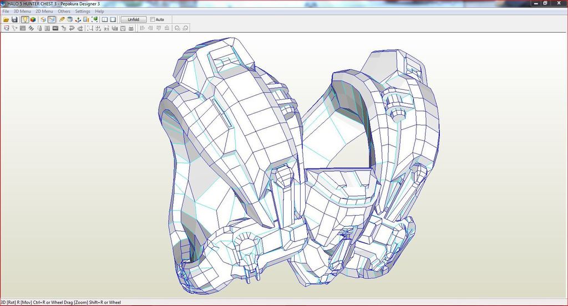Enable the Auto checkbox
568x306 pixels.
coord(153,19)
